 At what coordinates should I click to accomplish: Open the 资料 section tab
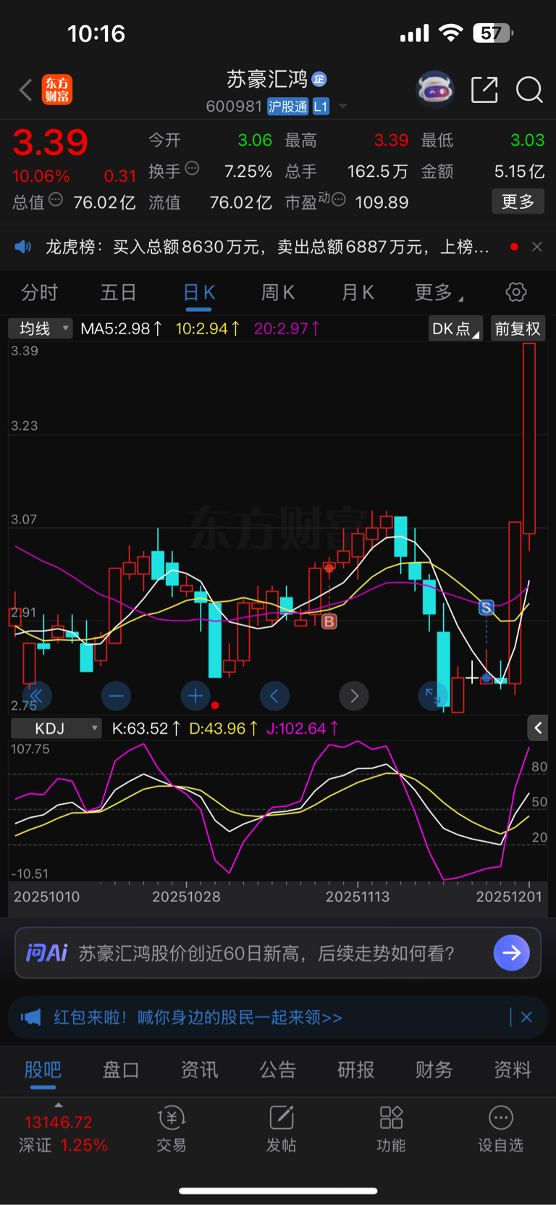[x=513, y=1069]
